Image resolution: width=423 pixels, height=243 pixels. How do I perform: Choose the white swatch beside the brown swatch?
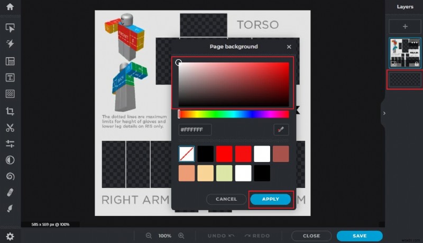262,154
